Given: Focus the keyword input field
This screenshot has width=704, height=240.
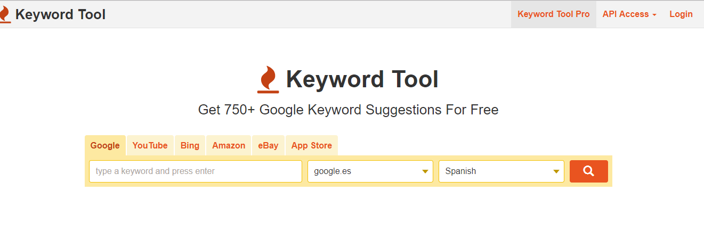Looking at the screenshot, I should click(x=195, y=171).
